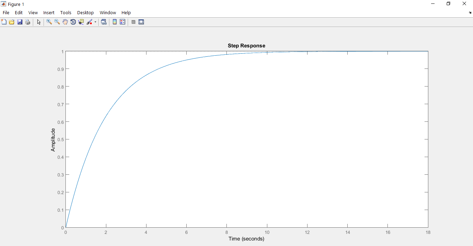Click the Link Plot icon

104,22
